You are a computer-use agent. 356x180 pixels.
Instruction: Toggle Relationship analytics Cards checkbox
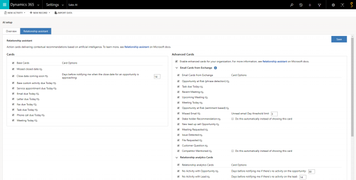click(178, 165)
